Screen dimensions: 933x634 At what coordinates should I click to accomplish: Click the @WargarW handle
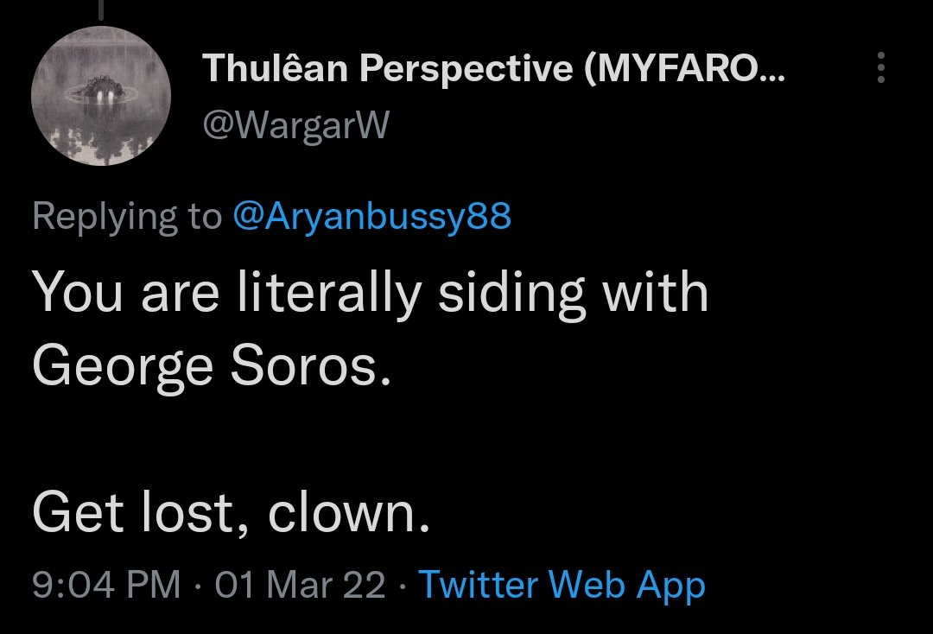tap(295, 126)
